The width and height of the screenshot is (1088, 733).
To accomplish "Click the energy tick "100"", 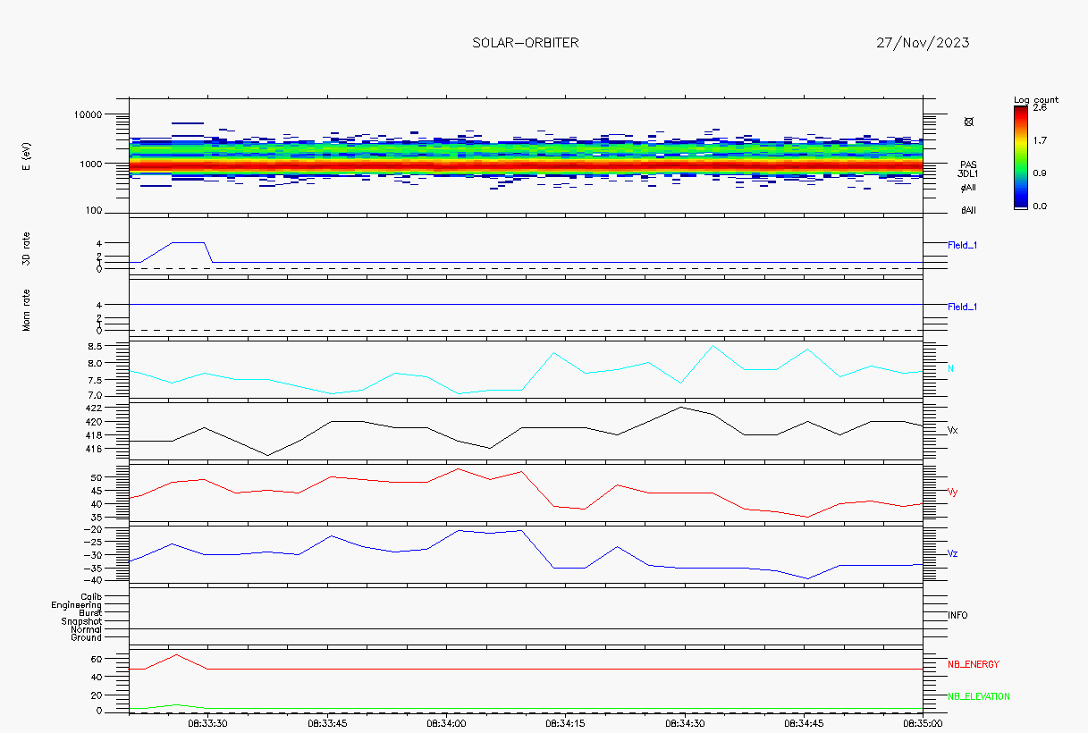I will point(95,212).
